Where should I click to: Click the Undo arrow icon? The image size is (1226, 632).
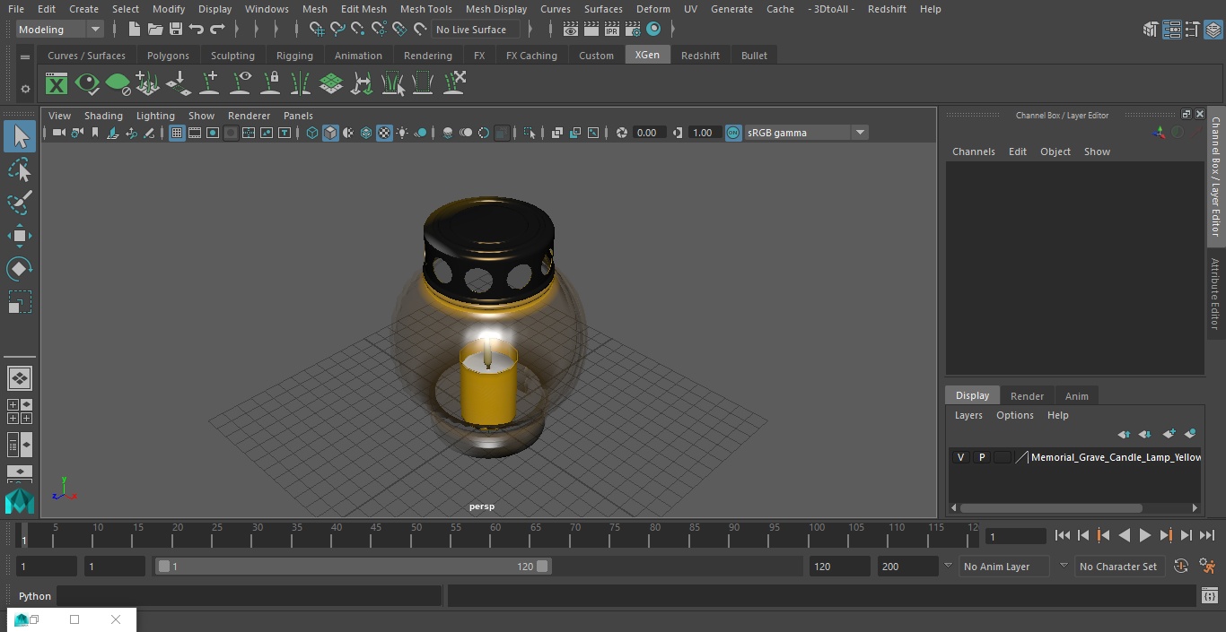click(196, 30)
